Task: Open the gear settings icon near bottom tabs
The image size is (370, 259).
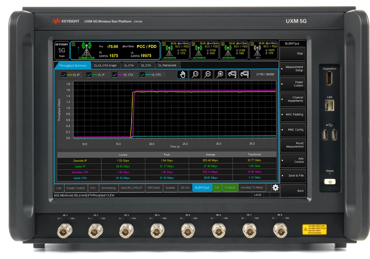Action: [275, 187]
